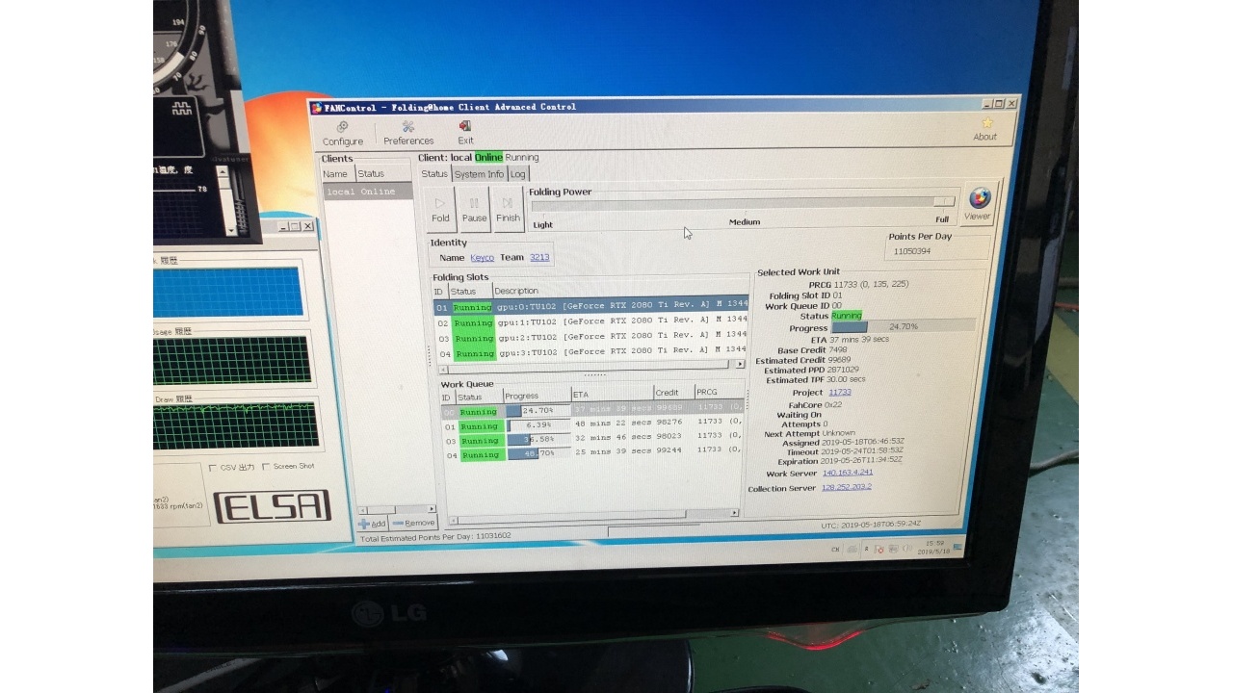Image resolution: width=1233 pixels, height=693 pixels.
Task: Open Project 11733 link
Action: (x=840, y=393)
